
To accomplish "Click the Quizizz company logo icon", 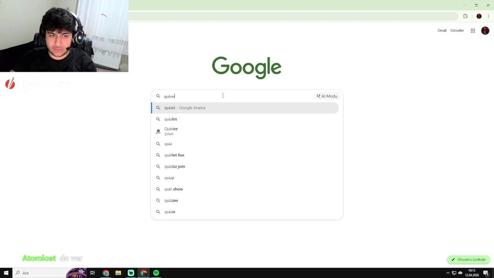I will point(158,131).
